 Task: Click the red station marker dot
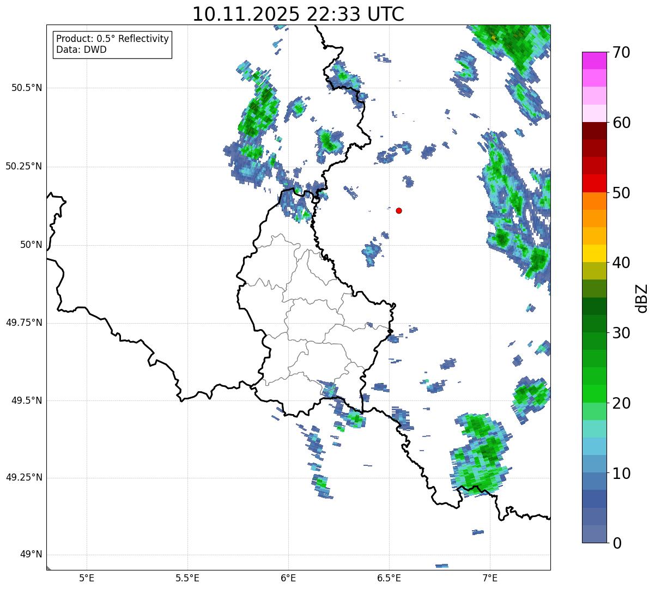(399, 210)
